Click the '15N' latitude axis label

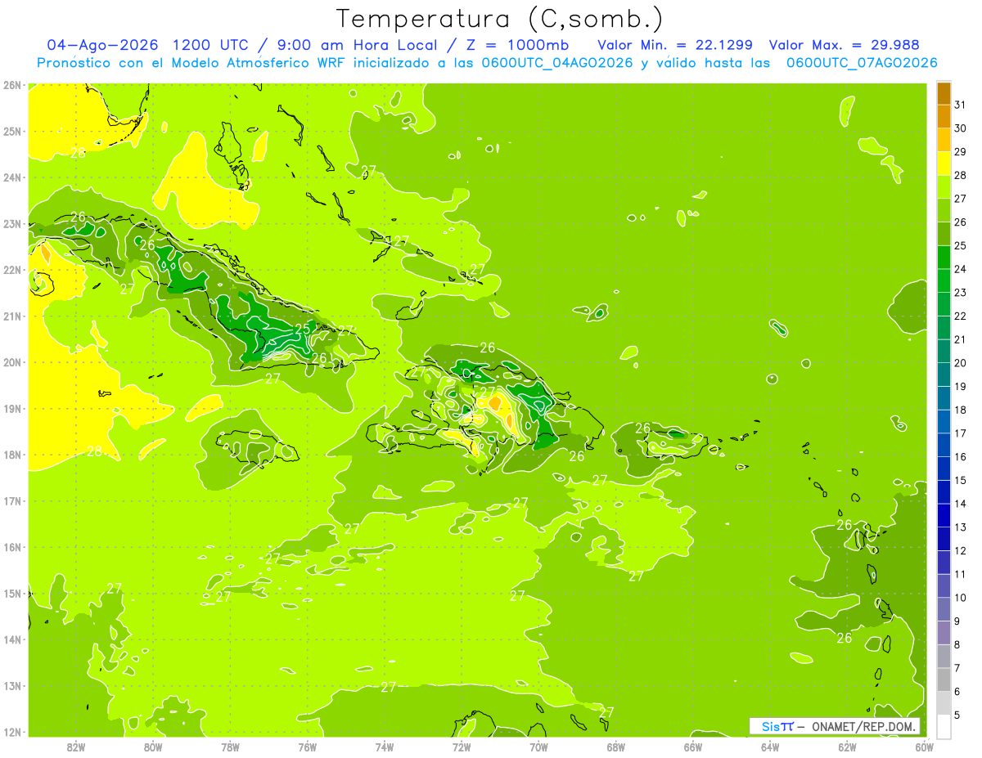pyautogui.click(x=11, y=594)
